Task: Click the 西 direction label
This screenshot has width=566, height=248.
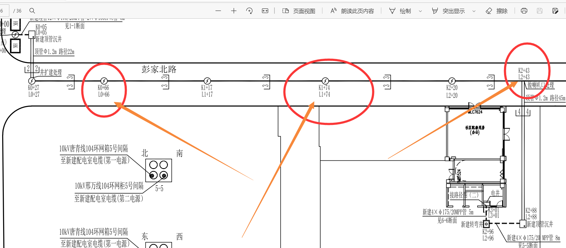Action: click(179, 237)
